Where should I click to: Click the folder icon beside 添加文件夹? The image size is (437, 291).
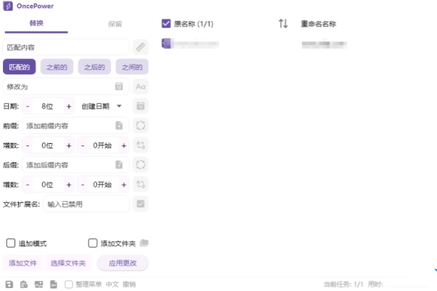click(x=143, y=243)
